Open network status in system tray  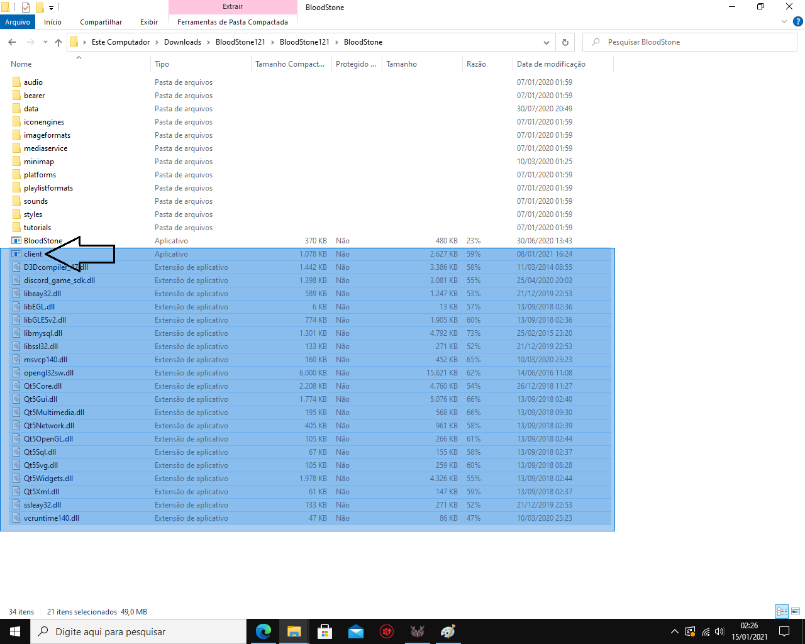(x=706, y=631)
